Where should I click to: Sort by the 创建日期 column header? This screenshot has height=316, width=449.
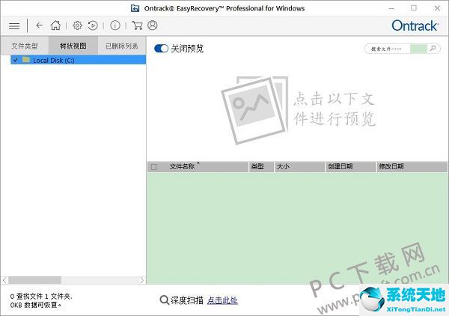351,166
